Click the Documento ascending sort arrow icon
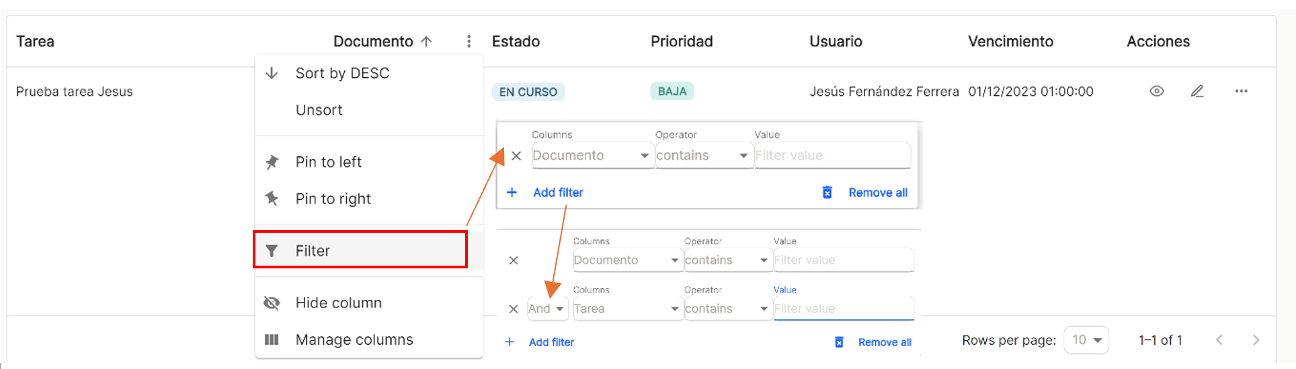This screenshot has height=369, width=1296. [x=426, y=42]
